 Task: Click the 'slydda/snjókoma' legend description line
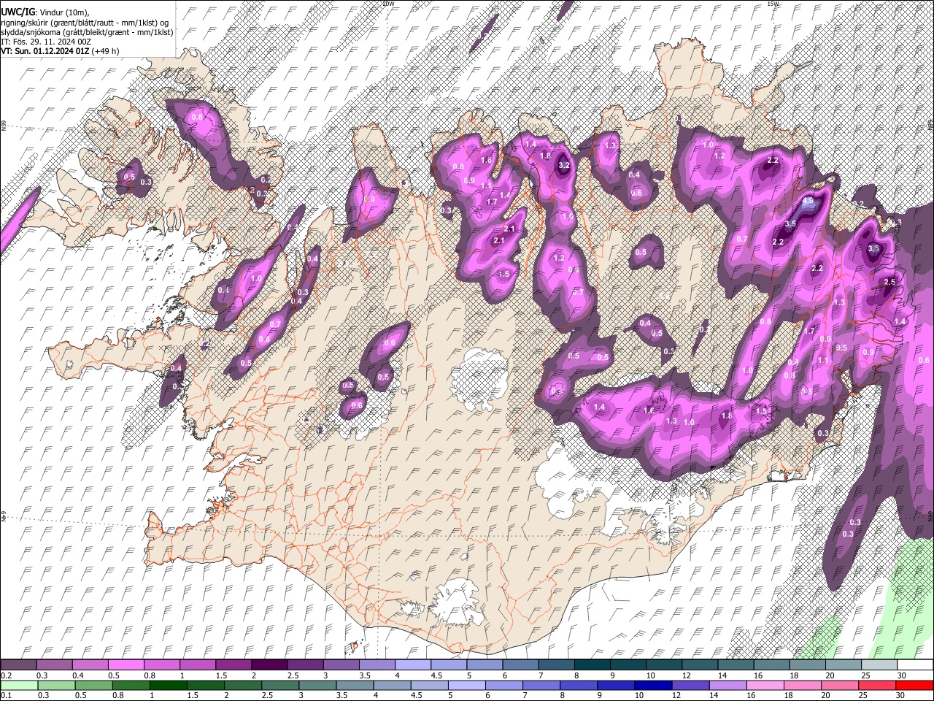(x=87, y=31)
